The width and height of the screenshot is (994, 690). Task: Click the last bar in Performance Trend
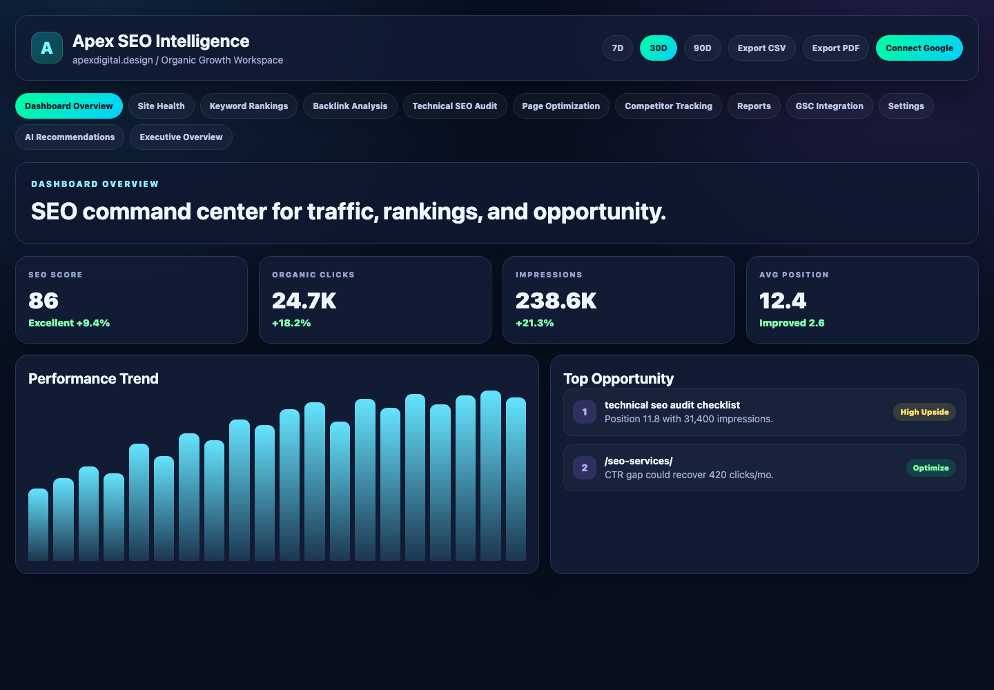tap(516, 479)
